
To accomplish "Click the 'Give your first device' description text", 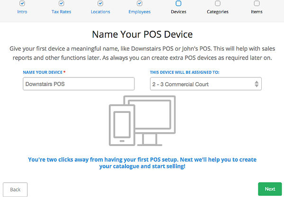I will coord(142,53).
